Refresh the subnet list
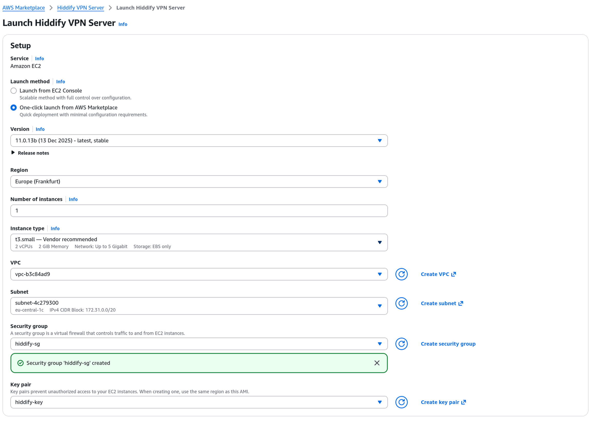 (401, 303)
